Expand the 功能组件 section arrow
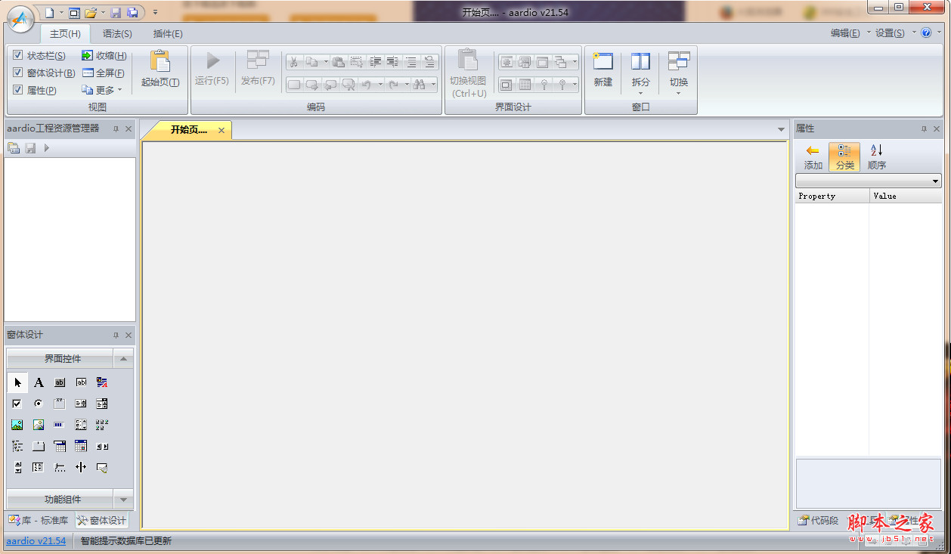Image resolution: width=951 pixels, height=554 pixels. click(124, 499)
